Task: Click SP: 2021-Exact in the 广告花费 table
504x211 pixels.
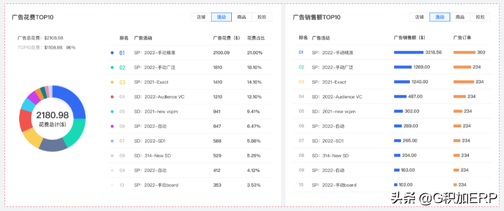Action: 151,82
